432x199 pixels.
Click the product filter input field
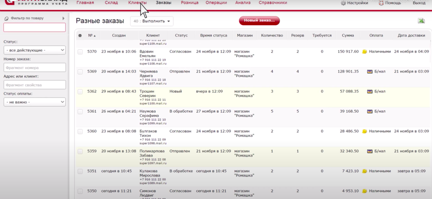(x=34, y=27)
